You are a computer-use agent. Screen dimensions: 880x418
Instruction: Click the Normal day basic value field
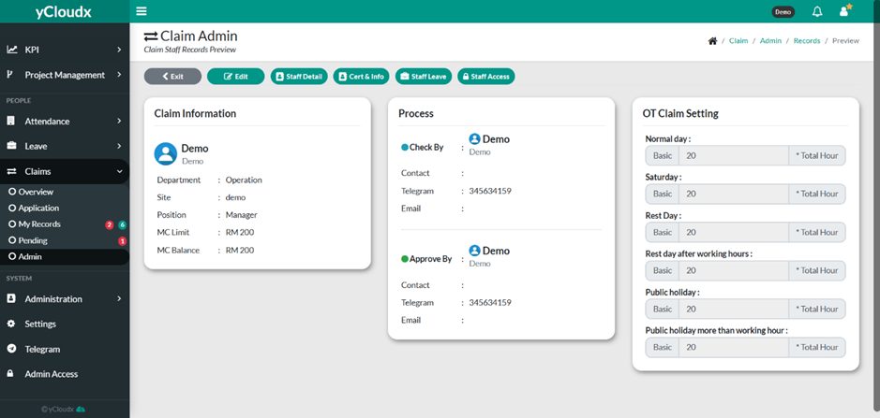pos(734,155)
